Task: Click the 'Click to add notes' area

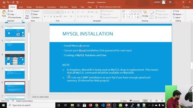Action: click(40, 97)
